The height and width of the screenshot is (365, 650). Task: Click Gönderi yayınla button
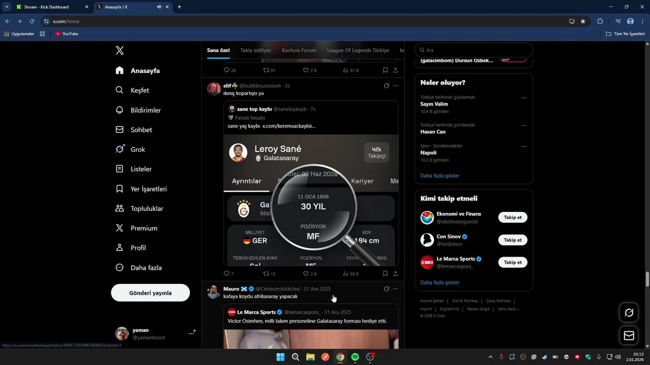pos(150,293)
